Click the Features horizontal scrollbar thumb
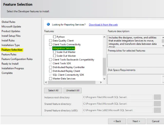This screenshot has height=125, width=164. tap(72, 82)
